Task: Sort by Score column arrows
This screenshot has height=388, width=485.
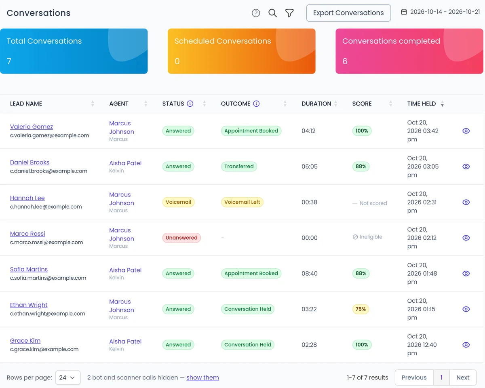Action: point(390,103)
